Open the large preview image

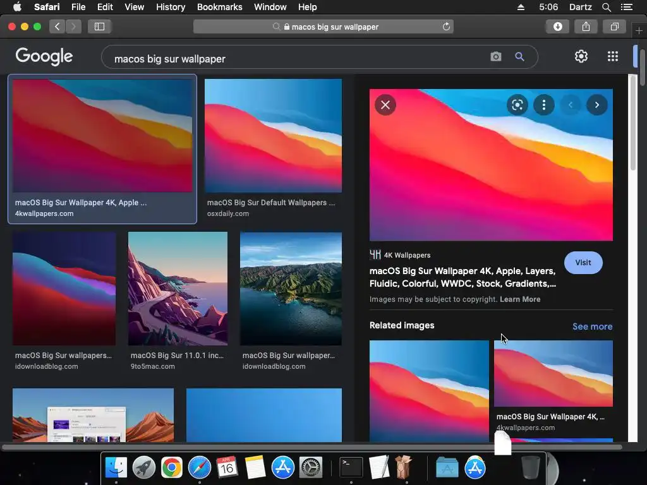click(x=491, y=165)
